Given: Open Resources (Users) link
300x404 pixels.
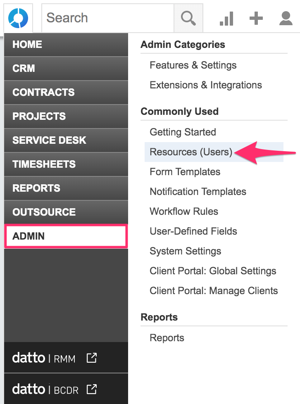Looking at the screenshot, I should 191,152.
